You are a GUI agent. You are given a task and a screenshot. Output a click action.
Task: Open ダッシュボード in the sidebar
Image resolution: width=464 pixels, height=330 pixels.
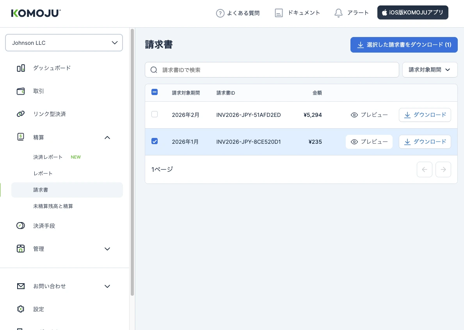point(52,68)
